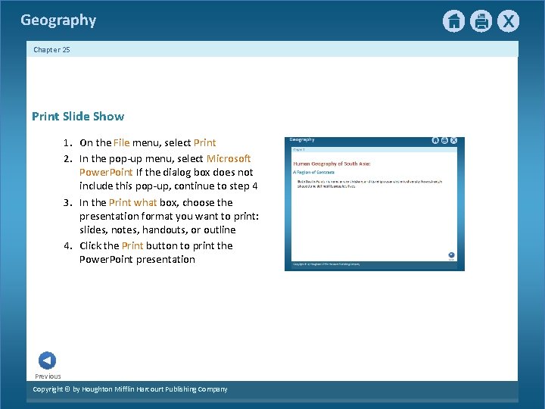This screenshot has width=545, height=409.
Task: Click the copyright Houghton Mifflin Harcourt text
Action: pos(130,389)
